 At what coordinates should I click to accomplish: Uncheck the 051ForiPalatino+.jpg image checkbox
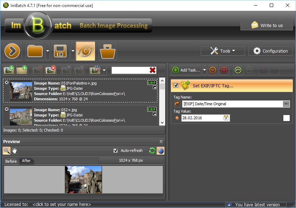click(x=7, y=82)
